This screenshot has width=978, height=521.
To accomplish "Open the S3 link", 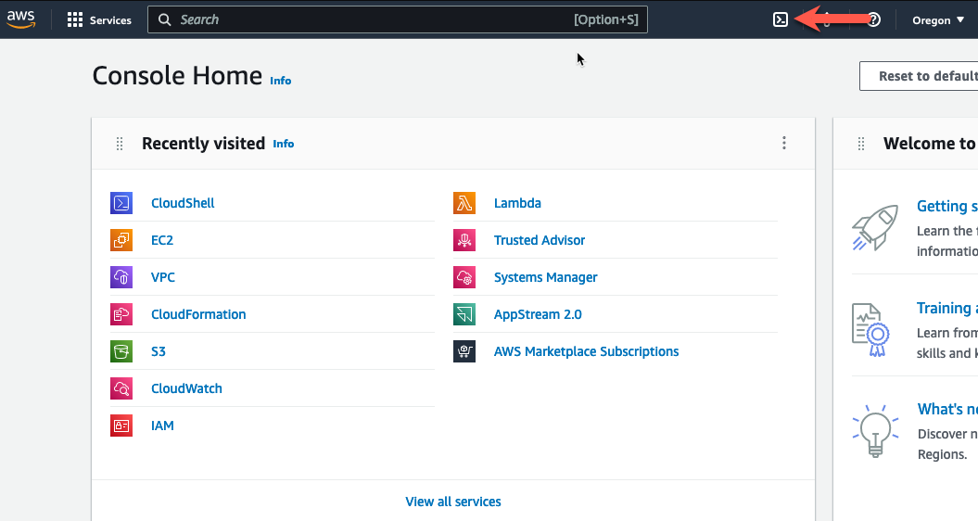I will click(159, 351).
